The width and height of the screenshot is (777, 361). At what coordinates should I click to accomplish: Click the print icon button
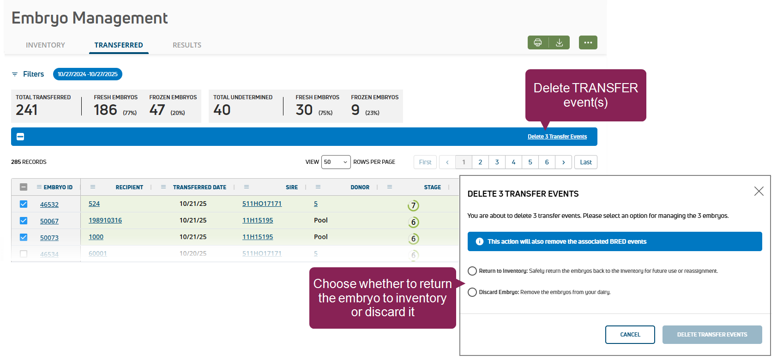click(x=538, y=42)
